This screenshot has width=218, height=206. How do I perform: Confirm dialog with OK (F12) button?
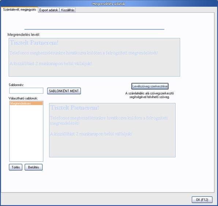coord(202,200)
